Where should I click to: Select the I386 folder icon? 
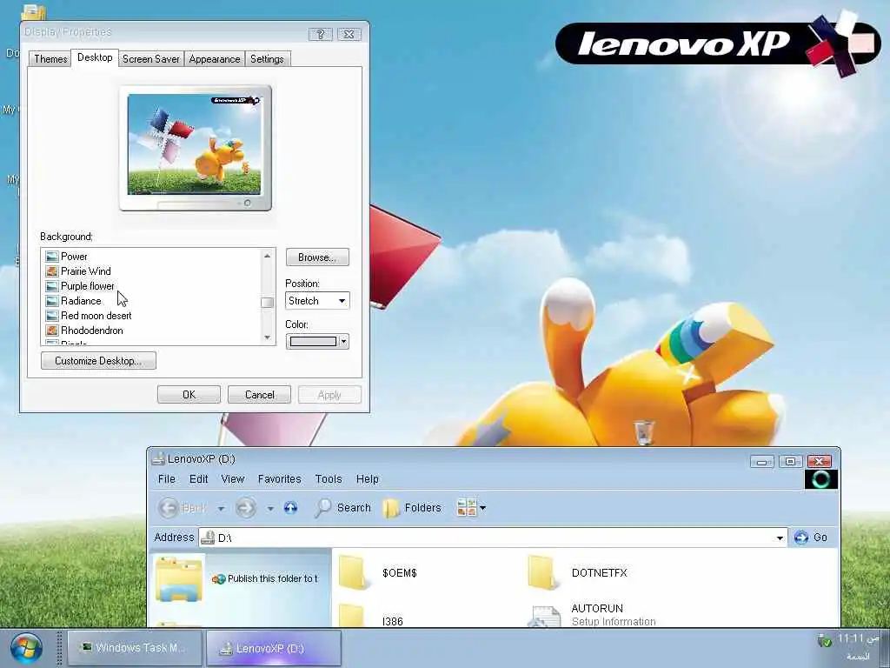click(x=353, y=615)
